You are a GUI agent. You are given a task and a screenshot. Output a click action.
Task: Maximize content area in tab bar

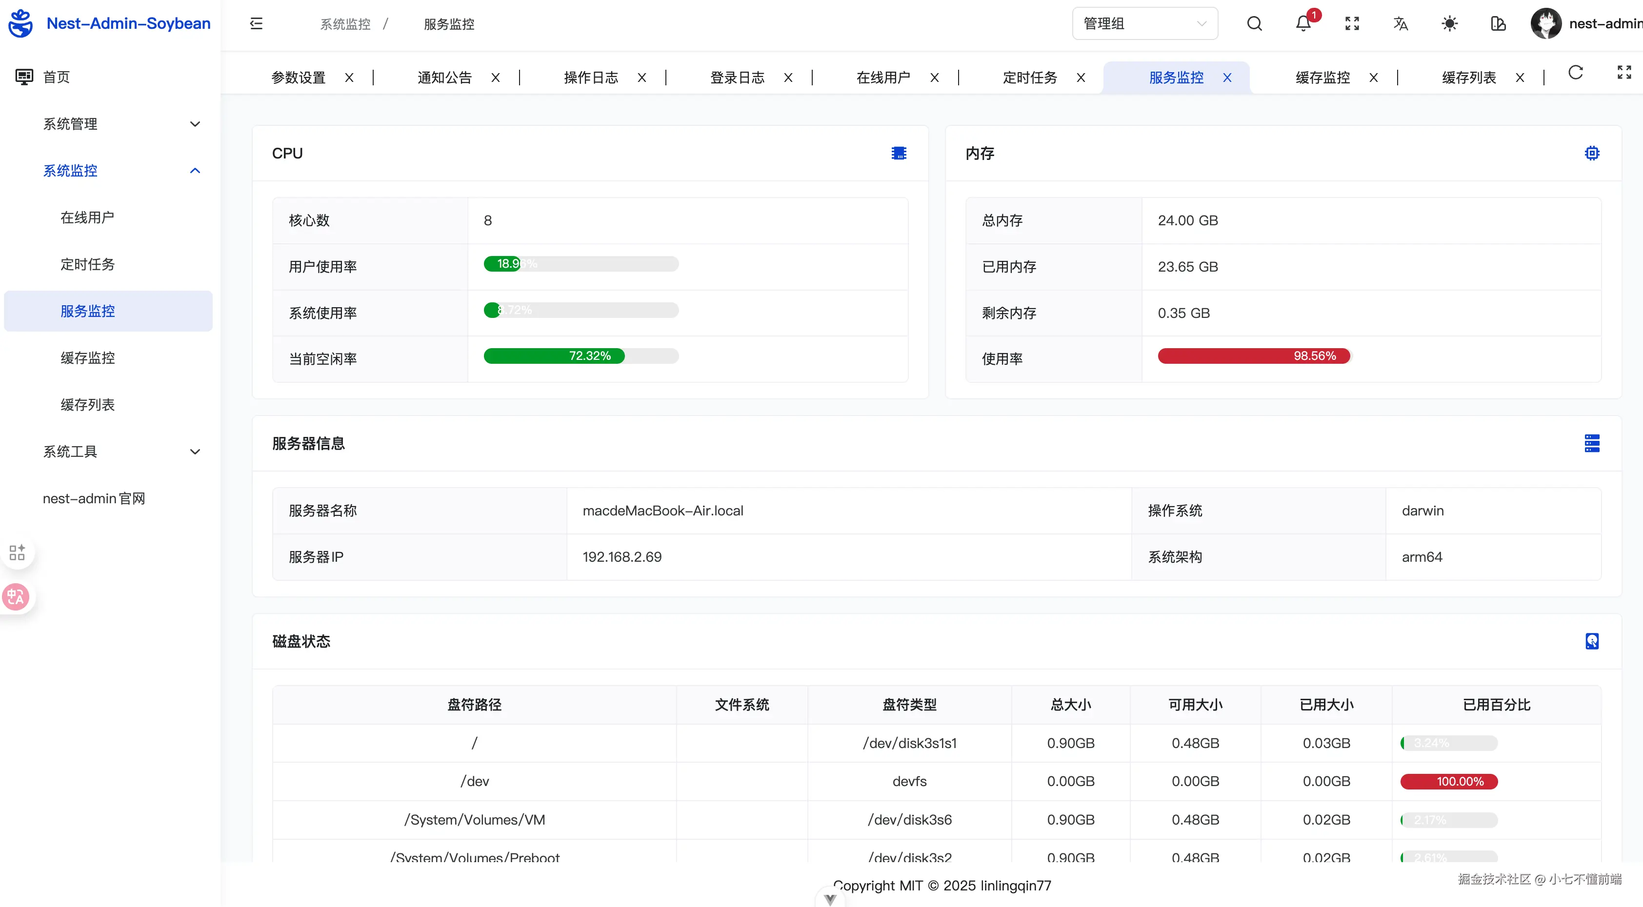click(1624, 73)
